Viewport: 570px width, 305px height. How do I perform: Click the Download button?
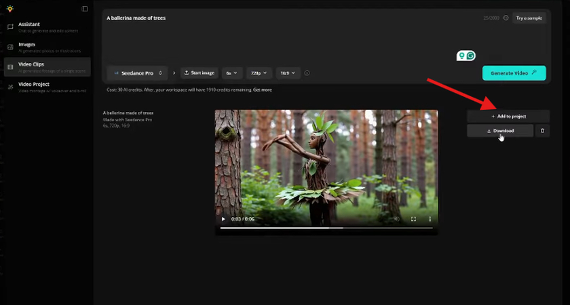click(500, 131)
